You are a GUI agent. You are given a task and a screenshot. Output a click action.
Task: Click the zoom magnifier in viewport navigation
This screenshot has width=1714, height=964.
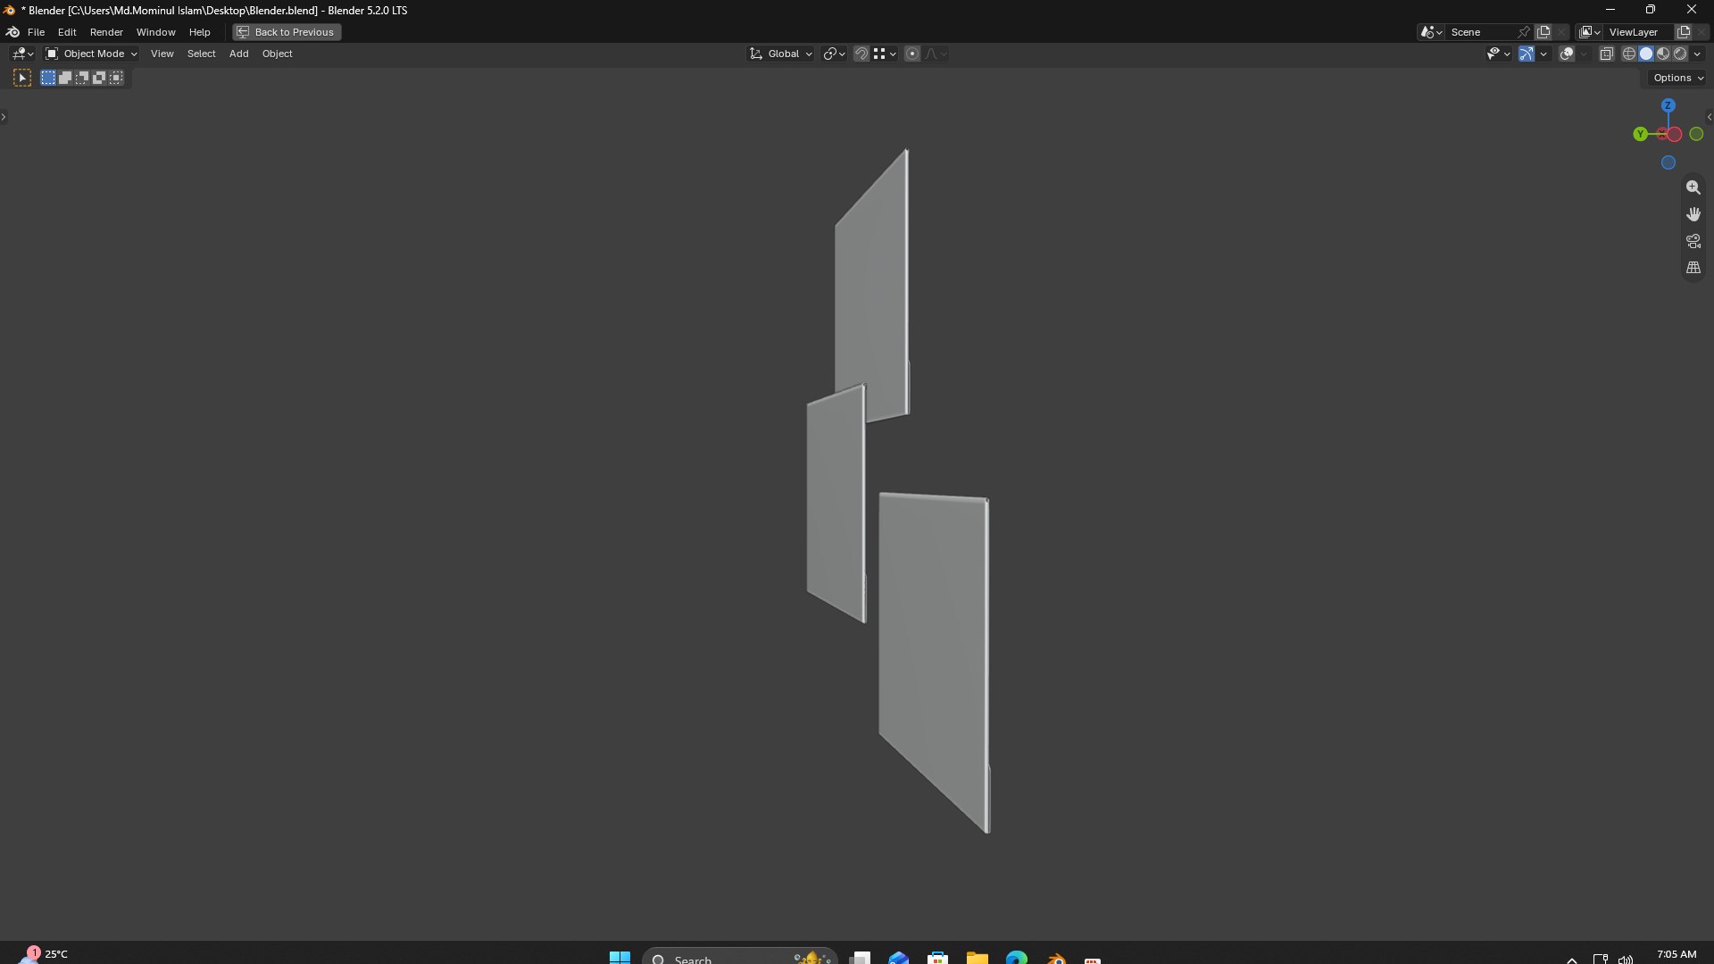pos(1693,187)
